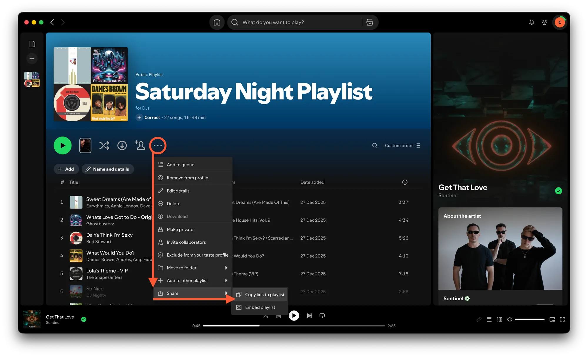Click the Add button above track list

(66, 169)
